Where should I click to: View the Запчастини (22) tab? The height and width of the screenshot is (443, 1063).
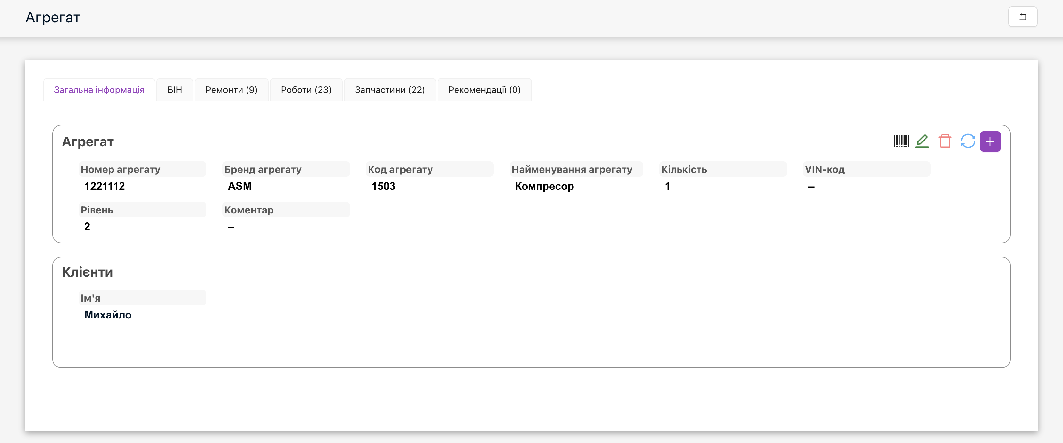click(389, 90)
